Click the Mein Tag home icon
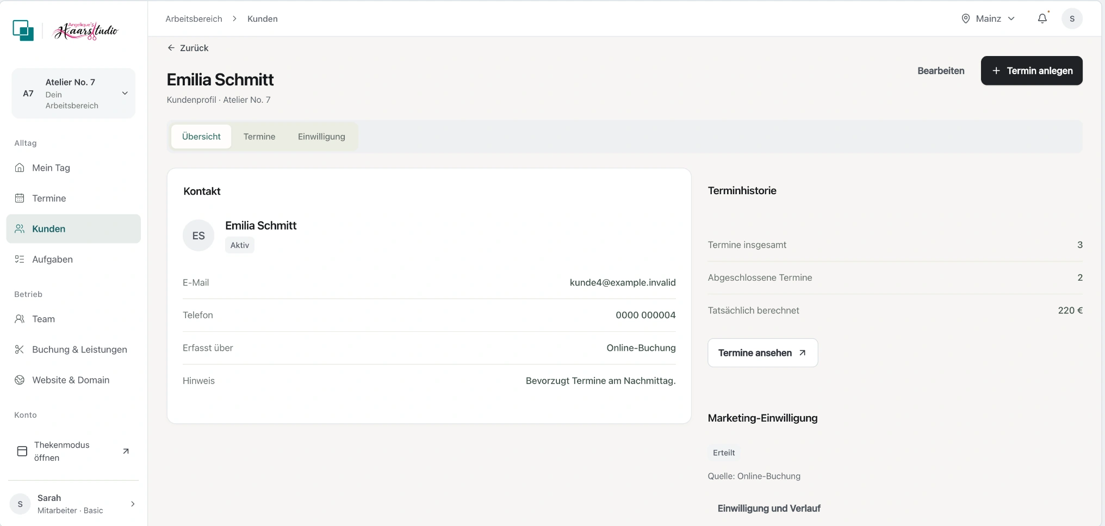Screen dimensions: 1105x526 point(20,168)
